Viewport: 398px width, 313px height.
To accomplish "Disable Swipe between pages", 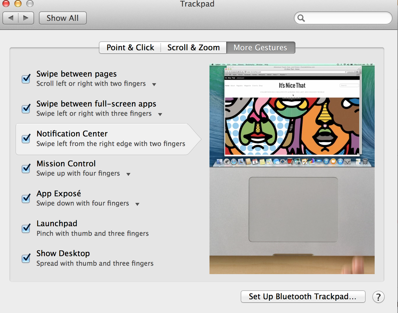I will [x=26, y=79].
